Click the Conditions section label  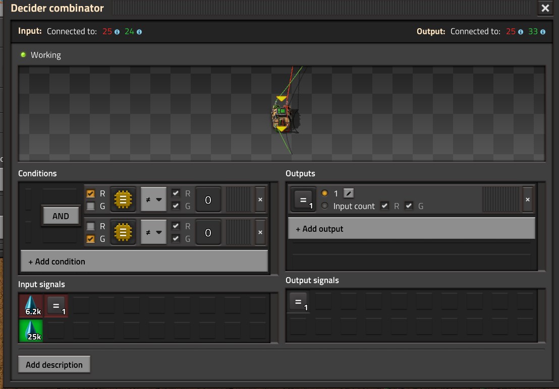click(x=37, y=173)
